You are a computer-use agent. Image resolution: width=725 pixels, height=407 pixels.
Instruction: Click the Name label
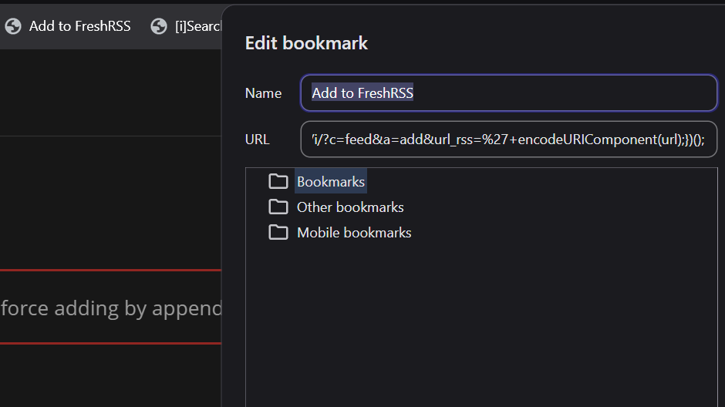point(263,93)
